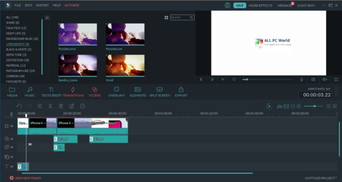Image resolution: width=342 pixels, height=182 pixels.
Task: Click Add New Track
Action: click(x=25, y=178)
